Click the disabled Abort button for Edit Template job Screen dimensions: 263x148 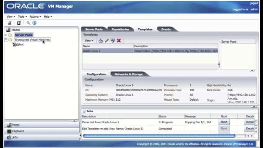(x=224, y=129)
